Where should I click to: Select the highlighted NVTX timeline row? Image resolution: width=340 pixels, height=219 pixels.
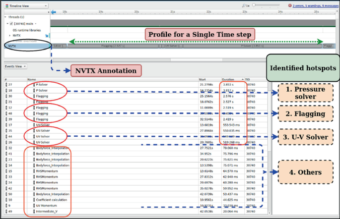[25, 46]
